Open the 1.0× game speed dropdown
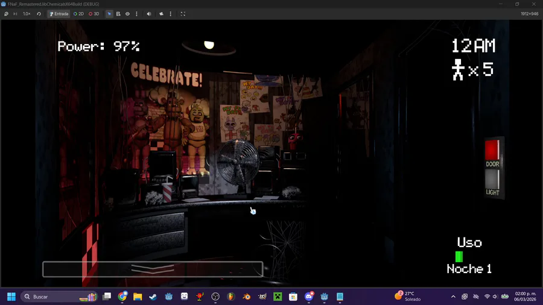This screenshot has width=543, height=305. [x=27, y=14]
